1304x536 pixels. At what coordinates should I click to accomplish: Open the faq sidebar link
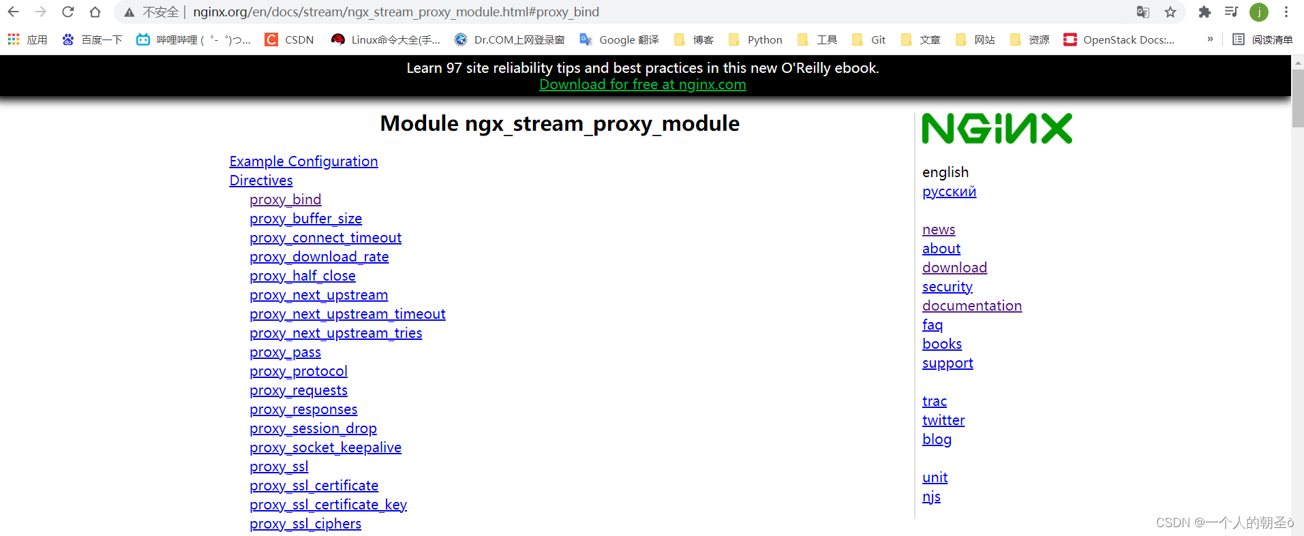(x=932, y=325)
